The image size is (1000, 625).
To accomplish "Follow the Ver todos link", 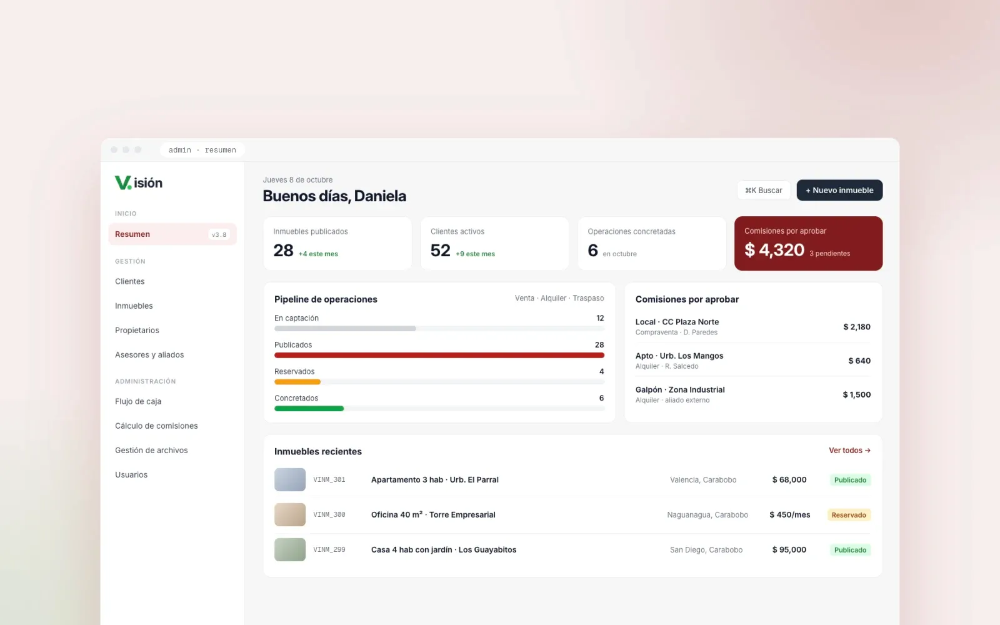I will click(849, 450).
